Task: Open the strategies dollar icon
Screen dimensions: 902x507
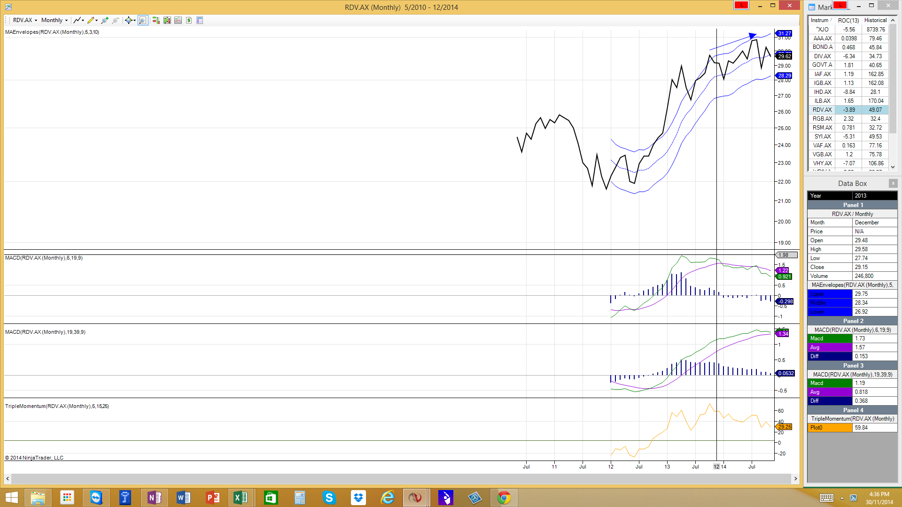Action: [189, 20]
